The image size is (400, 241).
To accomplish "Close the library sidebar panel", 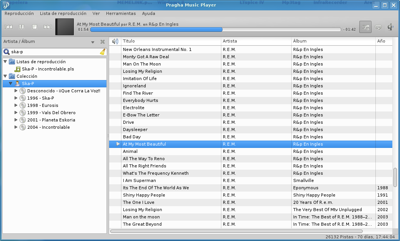I will 103,42.
